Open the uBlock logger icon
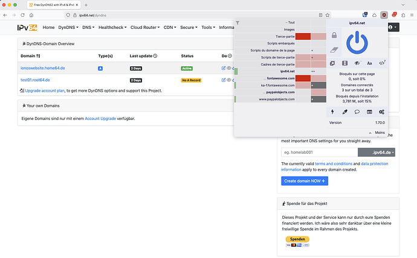Screen dimensions: 417x258 (369, 112)
